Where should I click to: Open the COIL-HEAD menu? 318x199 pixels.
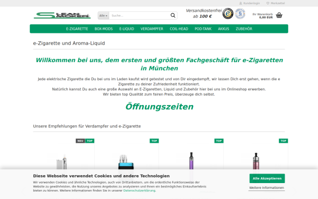(x=179, y=29)
